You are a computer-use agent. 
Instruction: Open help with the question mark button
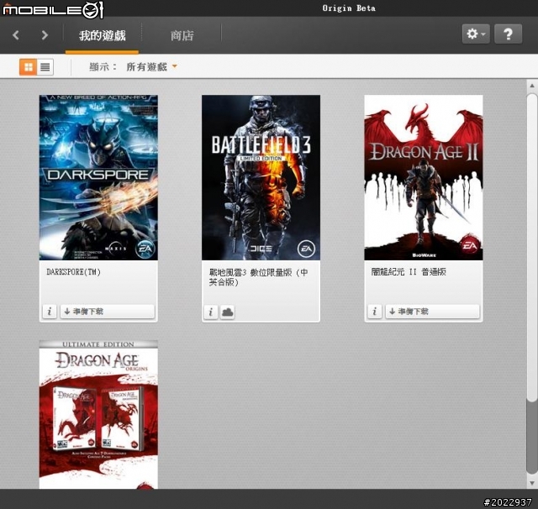tap(508, 34)
